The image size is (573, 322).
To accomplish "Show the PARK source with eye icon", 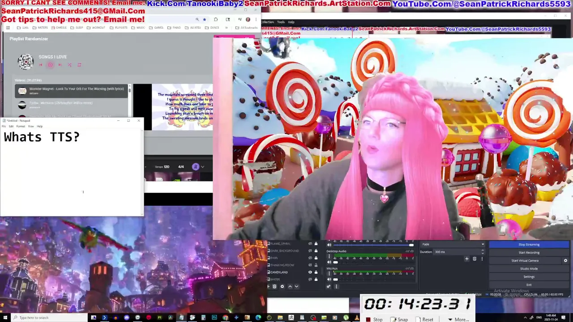I will click(x=310, y=258).
